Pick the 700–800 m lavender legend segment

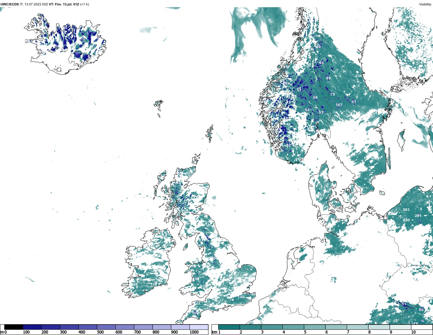coord(143,327)
